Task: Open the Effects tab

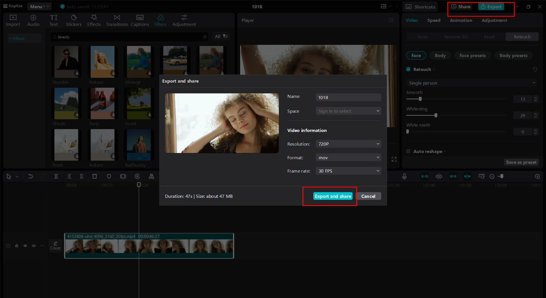Action: pyautogui.click(x=94, y=20)
